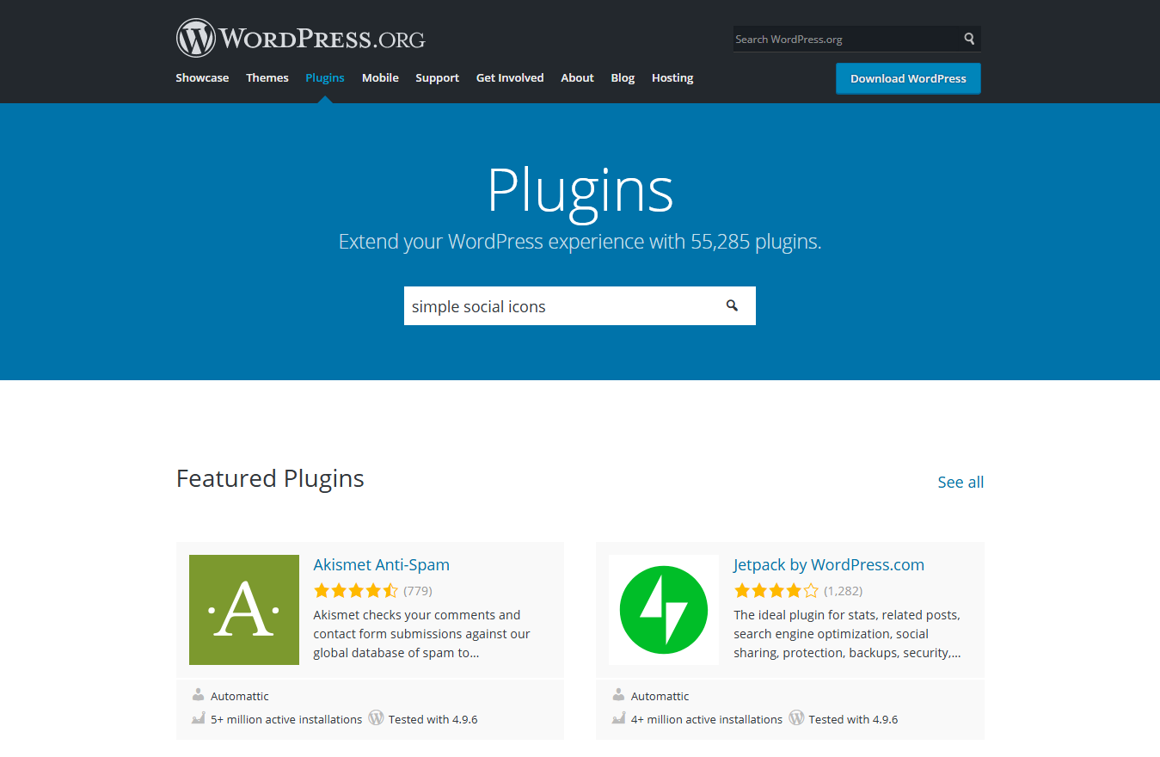Click "4+ million active installations" text
This screenshot has height=757, width=1160.
point(707,719)
